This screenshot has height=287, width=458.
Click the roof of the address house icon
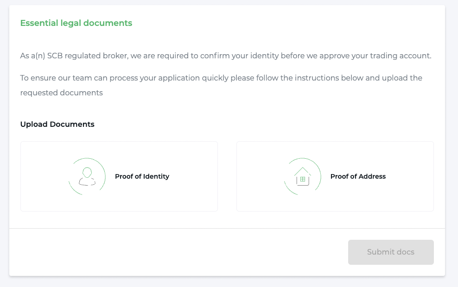302,170
